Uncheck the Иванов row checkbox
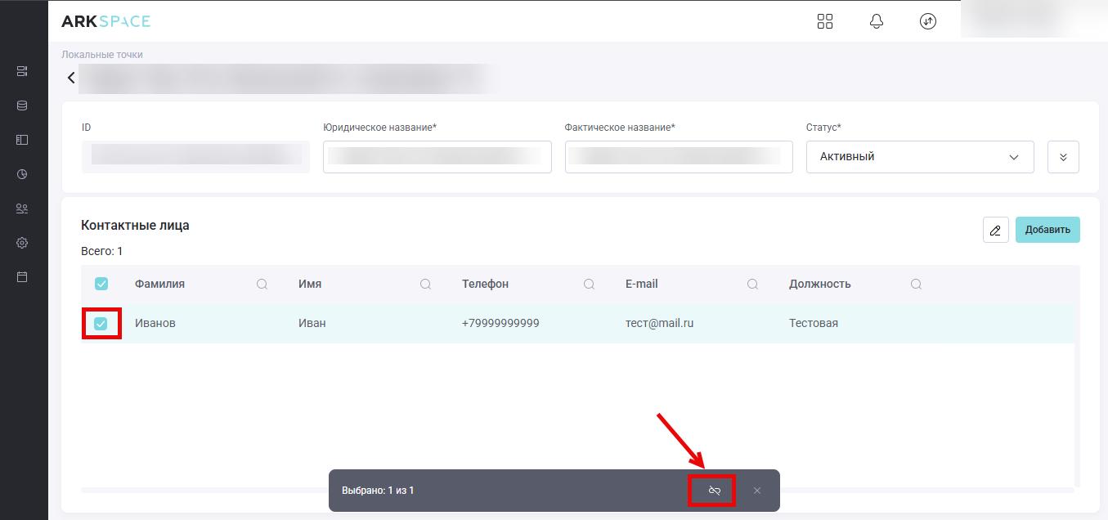1108x520 pixels. coord(101,324)
